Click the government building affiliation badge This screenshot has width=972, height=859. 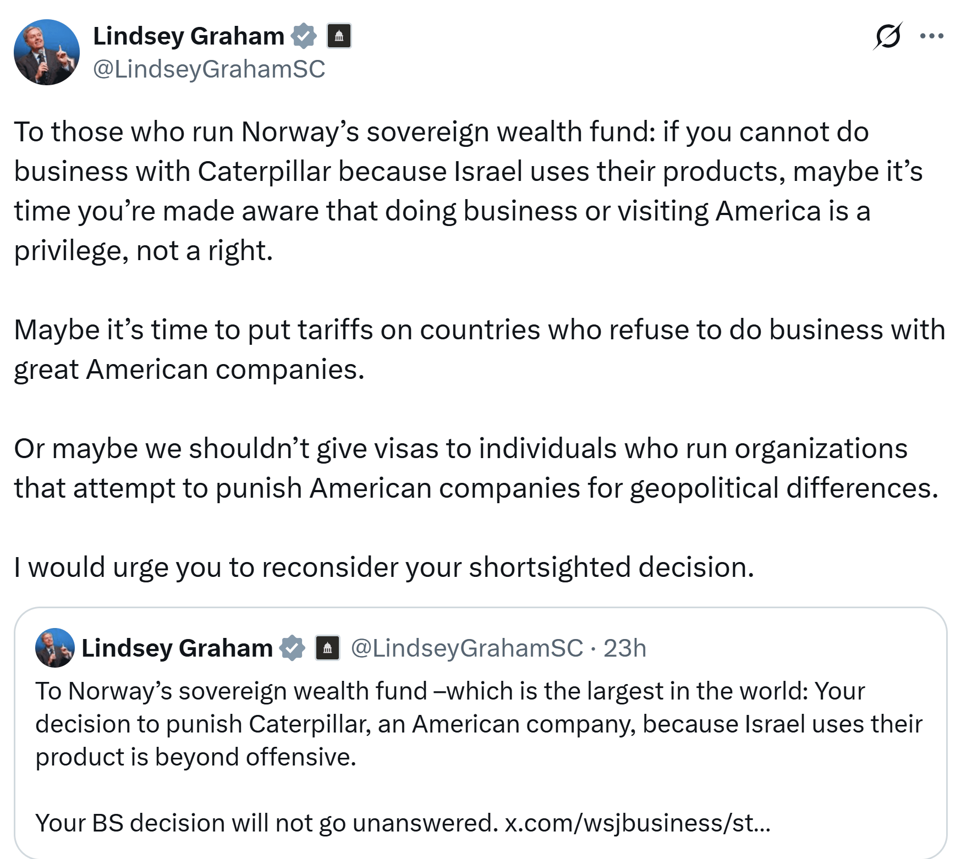point(339,36)
